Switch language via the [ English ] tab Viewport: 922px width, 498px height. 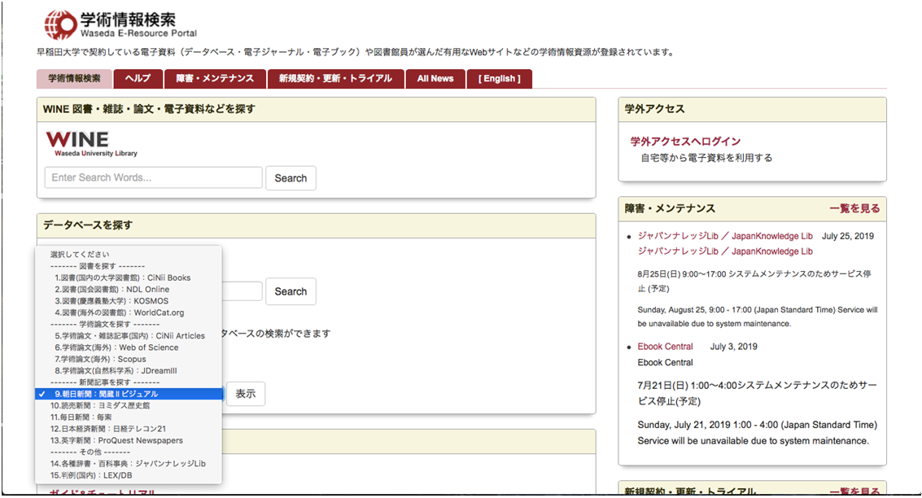(x=499, y=79)
